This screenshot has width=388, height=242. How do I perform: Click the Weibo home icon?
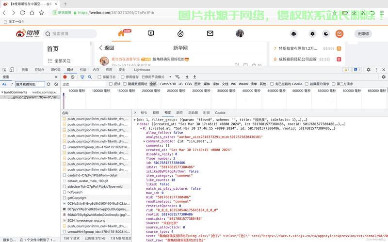pyautogui.click(x=122, y=33)
